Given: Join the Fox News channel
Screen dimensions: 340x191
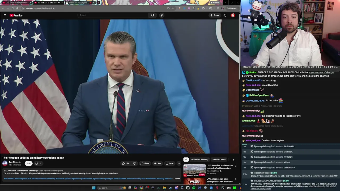Looking at the screenshot, I should tap(28, 163).
